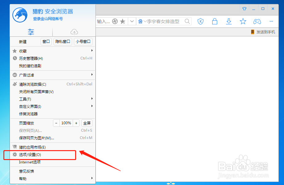Image resolution: width=284 pixels, height=185 pixels.
Task: Click the clock icon for history
Action: [15, 58]
